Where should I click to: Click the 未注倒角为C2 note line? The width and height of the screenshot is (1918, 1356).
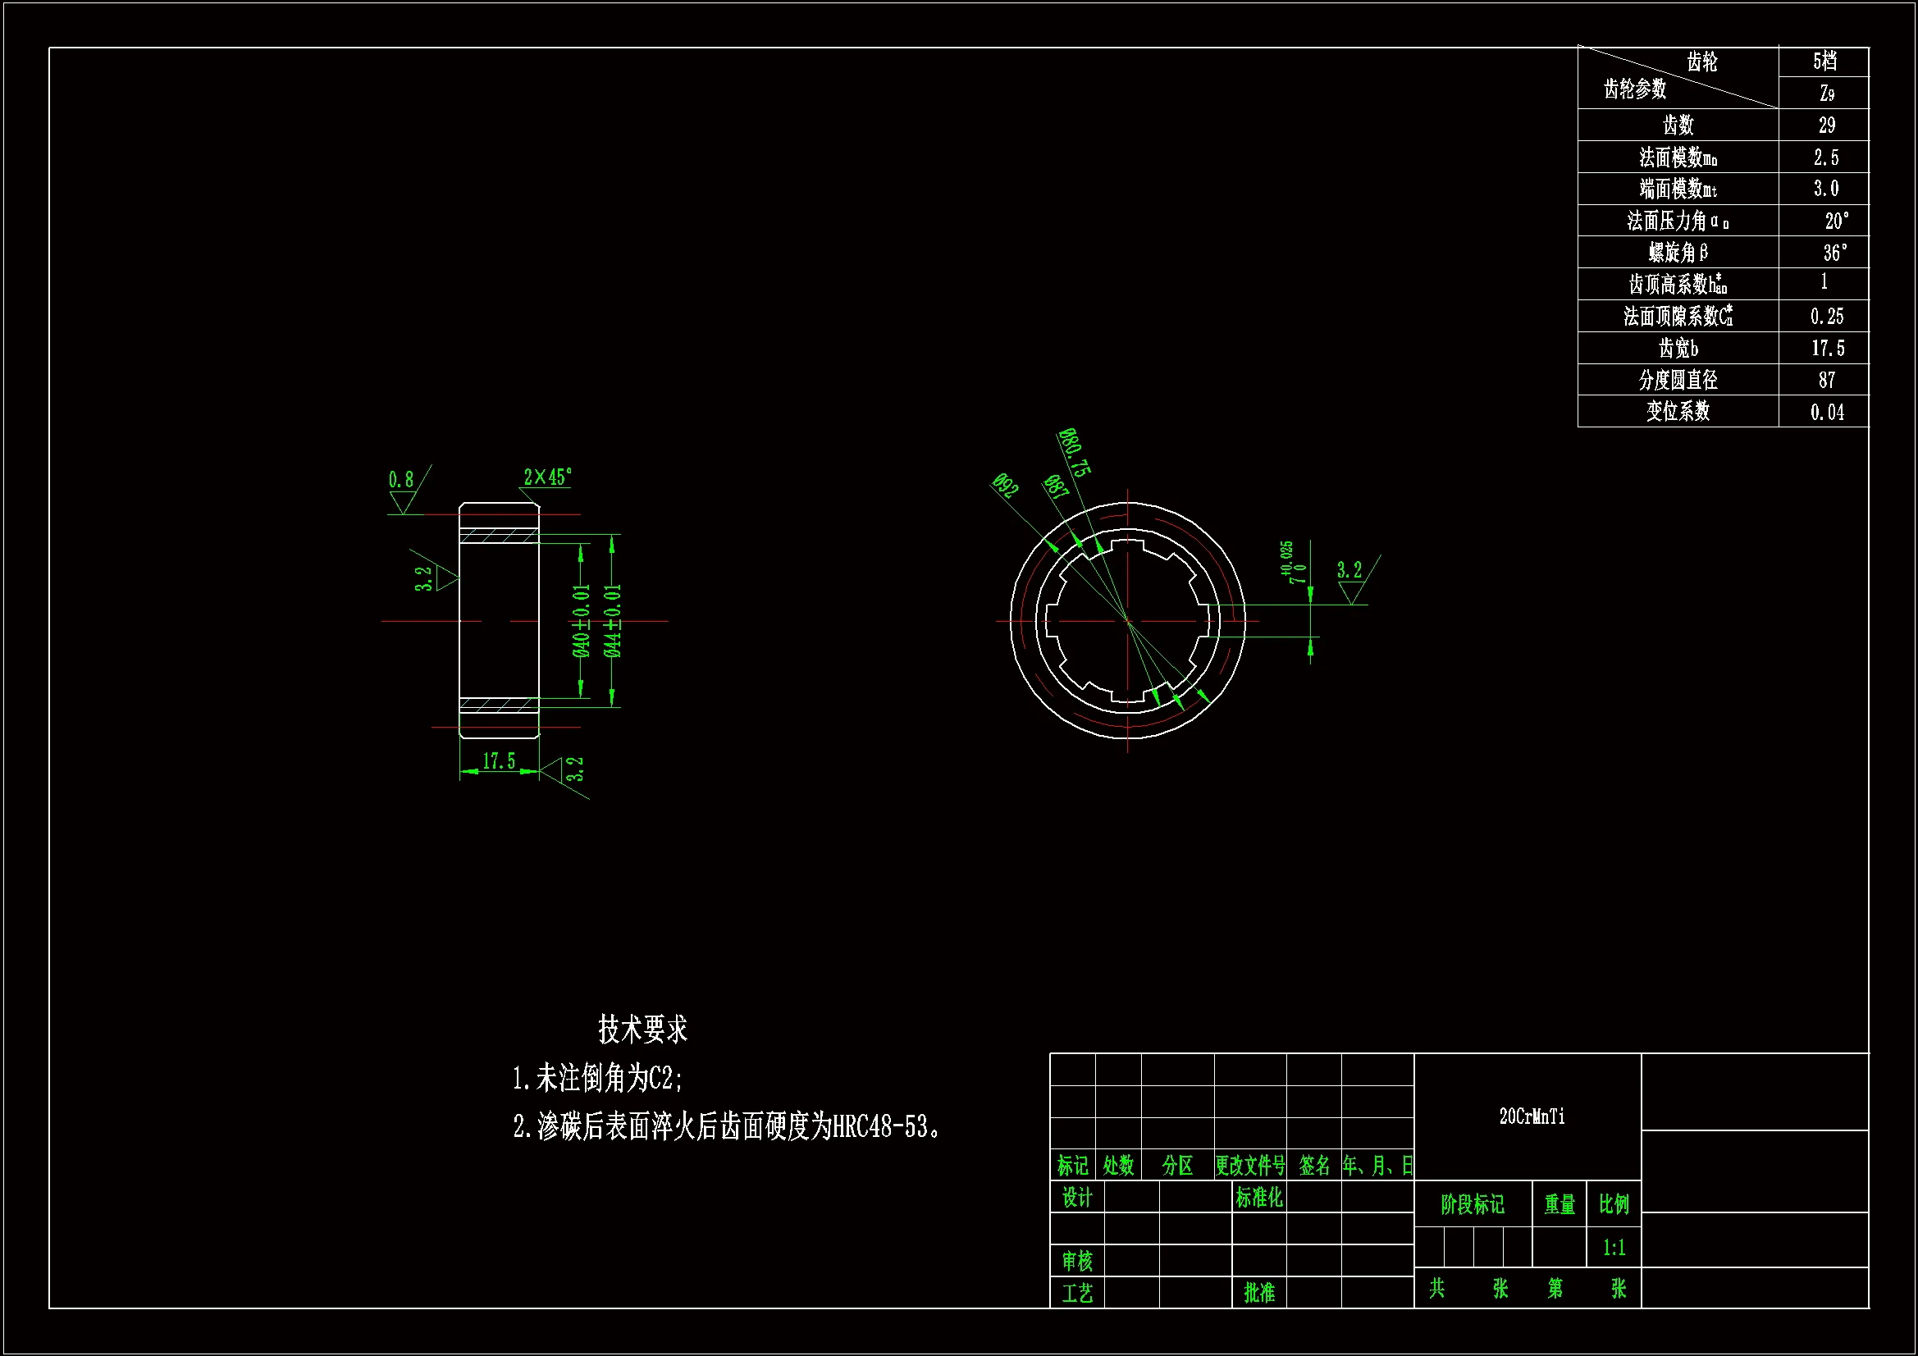click(598, 1079)
